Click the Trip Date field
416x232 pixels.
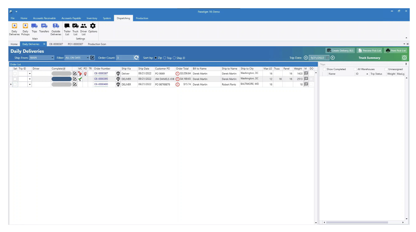coord(317,58)
